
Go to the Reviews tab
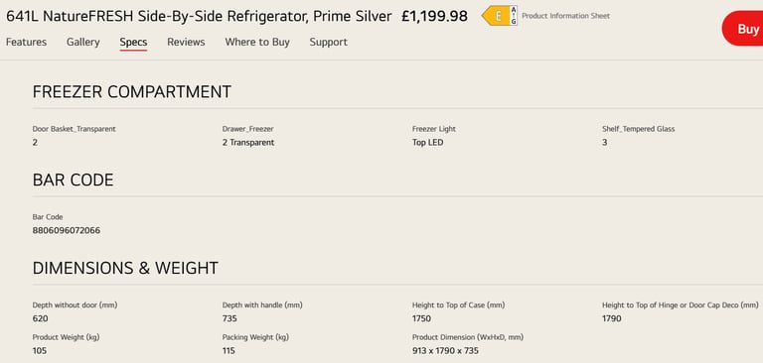186,43
